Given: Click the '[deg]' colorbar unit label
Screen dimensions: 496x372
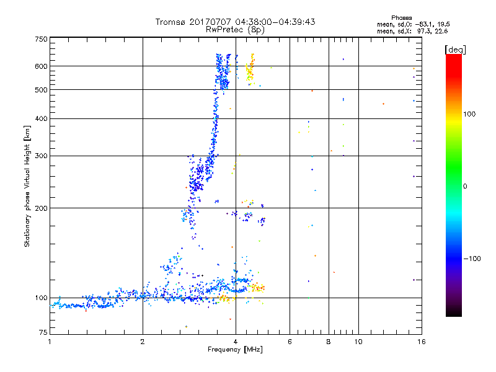Looking at the screenshot, I should tap(455, 50).
